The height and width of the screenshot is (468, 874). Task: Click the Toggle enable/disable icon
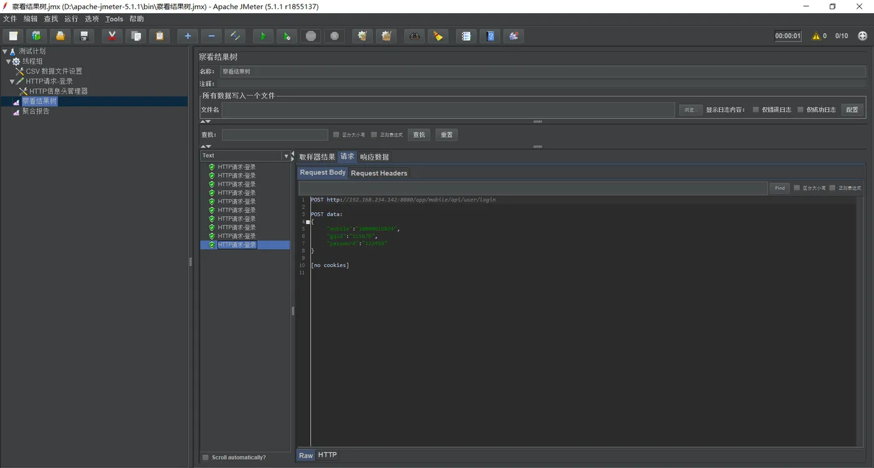[x=235, y=36]
